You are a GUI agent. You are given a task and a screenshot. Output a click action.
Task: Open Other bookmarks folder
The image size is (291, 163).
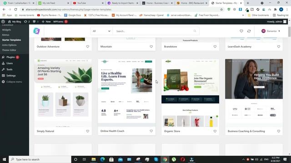pyautogui.click(x=258, y=15)
